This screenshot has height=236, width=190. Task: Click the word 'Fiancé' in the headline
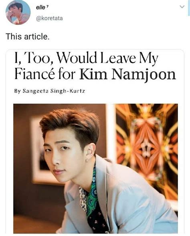click(x=34, y=74)
